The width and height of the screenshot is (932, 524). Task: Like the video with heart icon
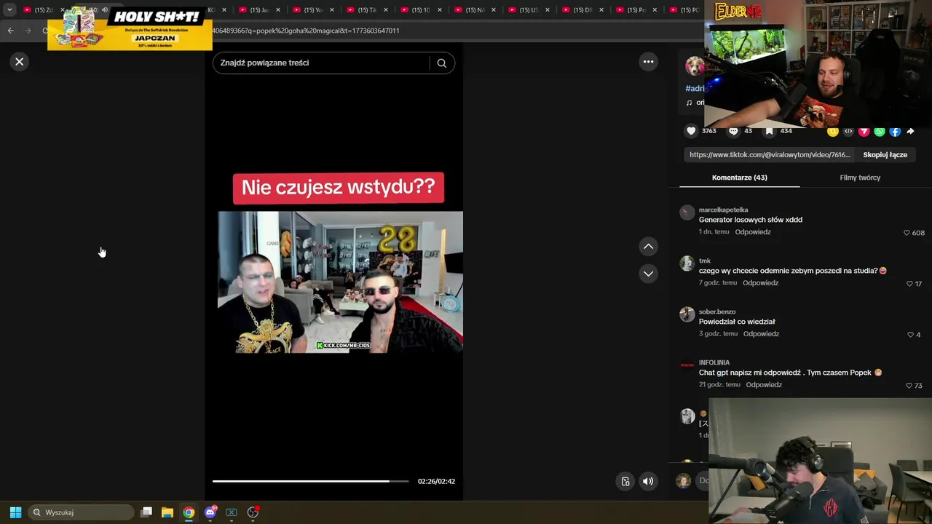691,131
